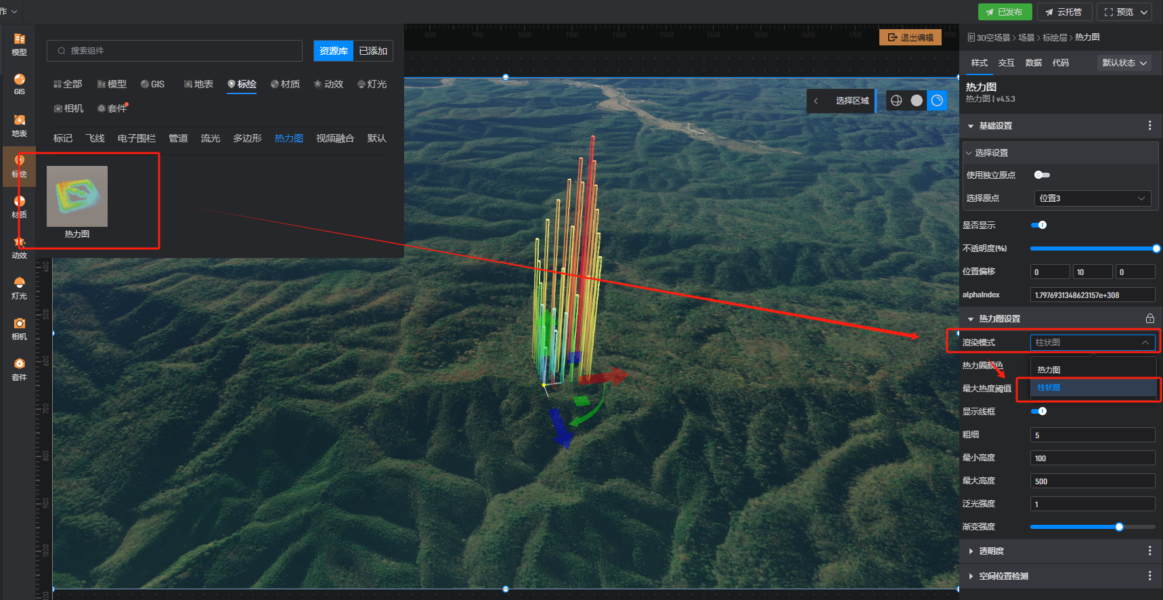Click 退出编辑 exit editing button

tap(910, 37)
